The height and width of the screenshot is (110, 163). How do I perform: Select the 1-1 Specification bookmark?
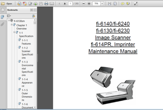26,34
